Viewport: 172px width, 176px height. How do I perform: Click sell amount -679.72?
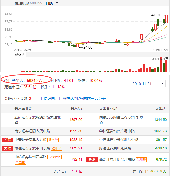click(161, 159)
